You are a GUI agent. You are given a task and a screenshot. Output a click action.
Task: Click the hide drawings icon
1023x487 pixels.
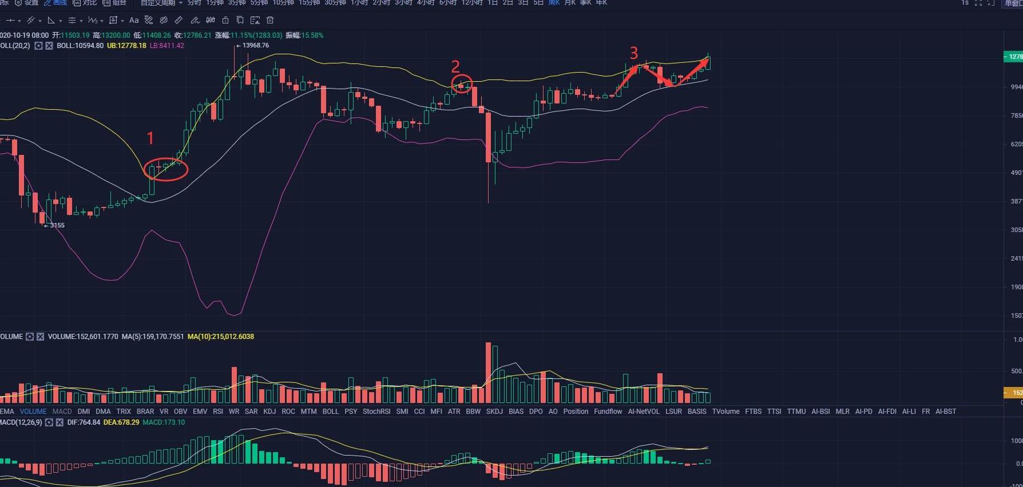164,20
